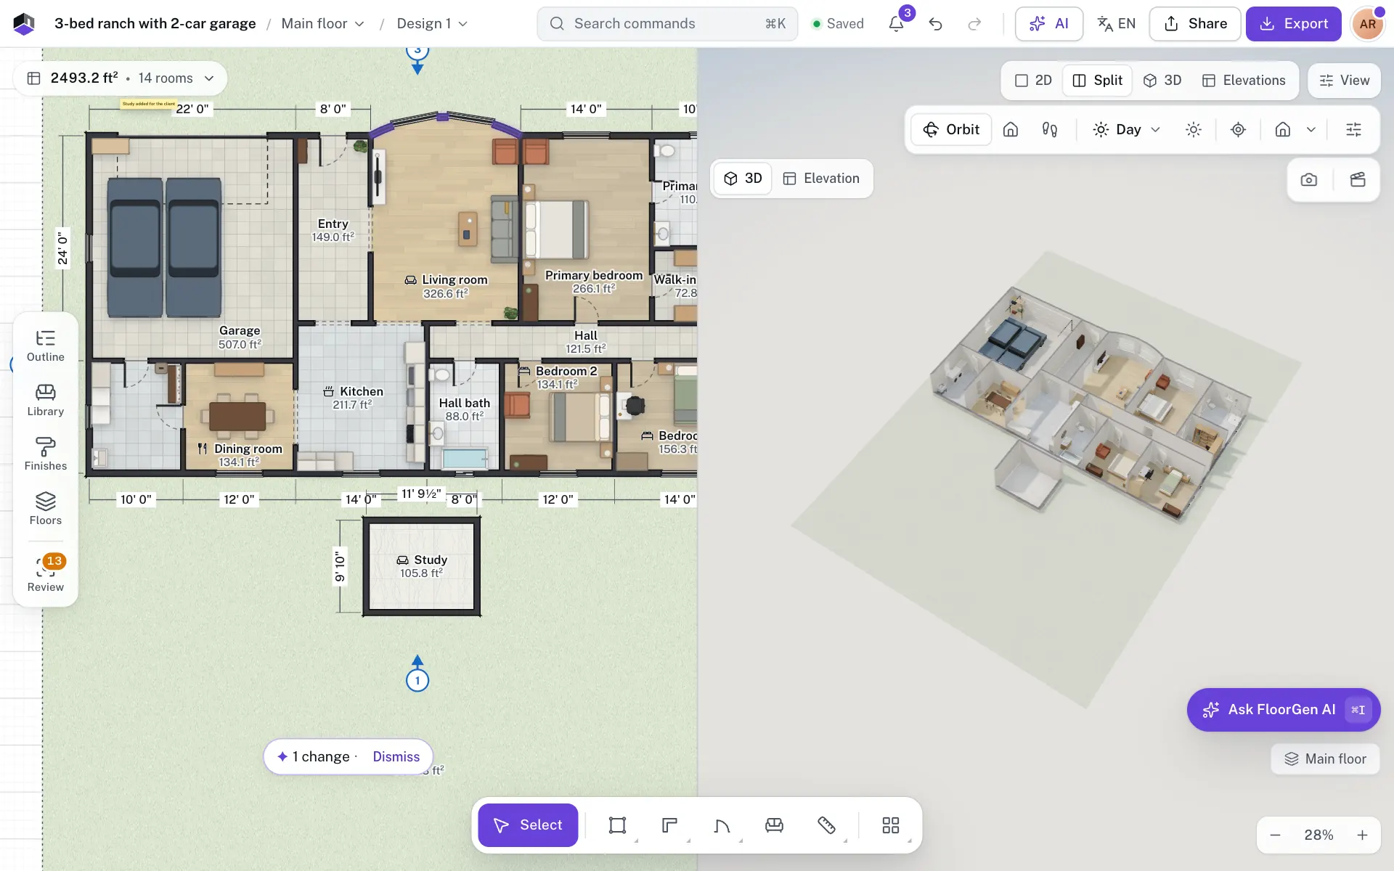This screenshot has height=871, width=1394.
Task: Select the 3D tab in preview pane
Action: tap(743, 179)
